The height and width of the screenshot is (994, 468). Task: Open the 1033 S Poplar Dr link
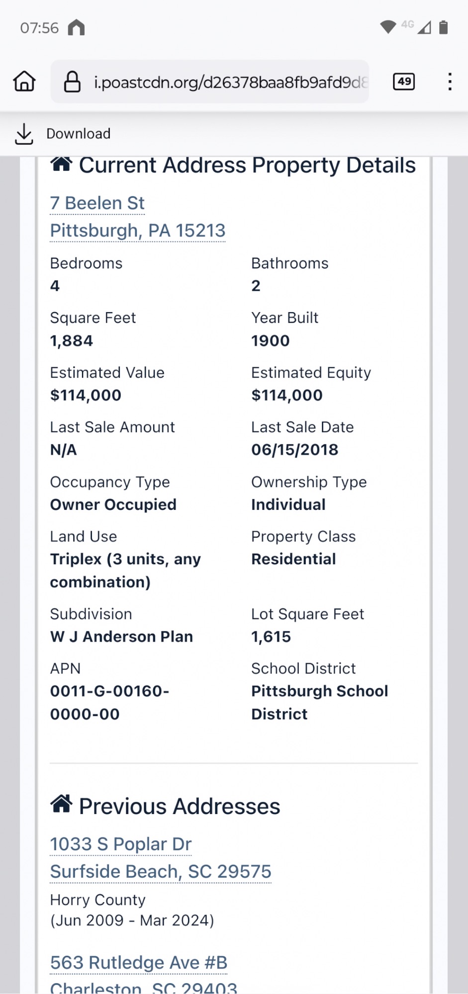pyautogui.click(x=121, y=844)
